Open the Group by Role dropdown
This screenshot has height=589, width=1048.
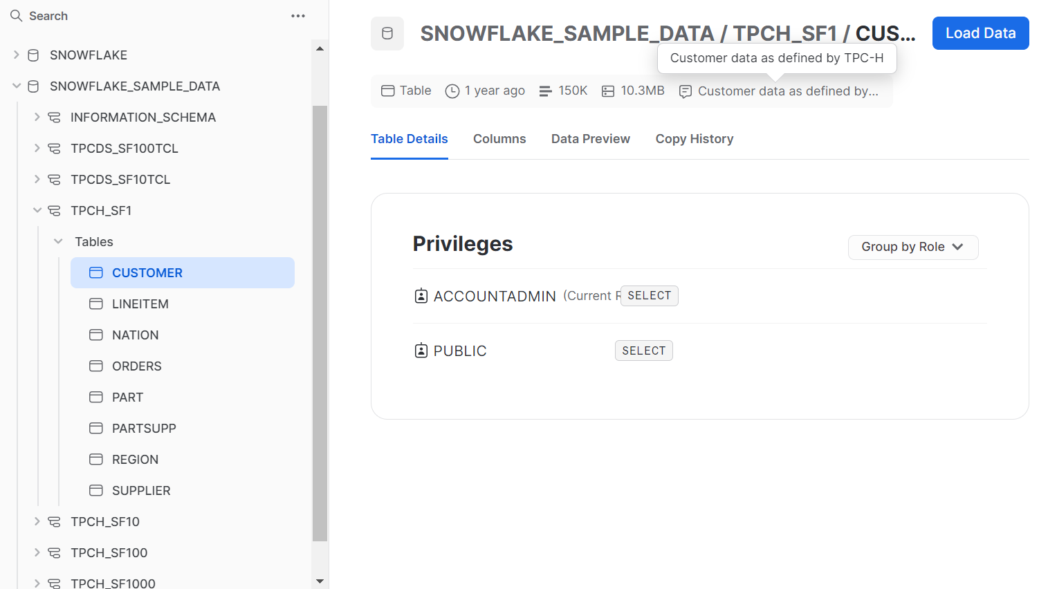tap(913, 247)
